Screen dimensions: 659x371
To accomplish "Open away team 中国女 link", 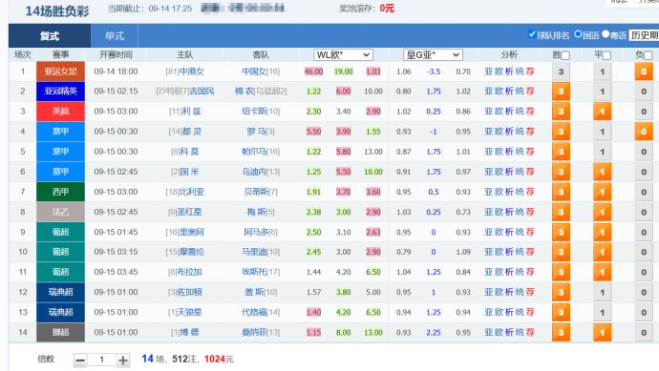I will tap(254, 72).
